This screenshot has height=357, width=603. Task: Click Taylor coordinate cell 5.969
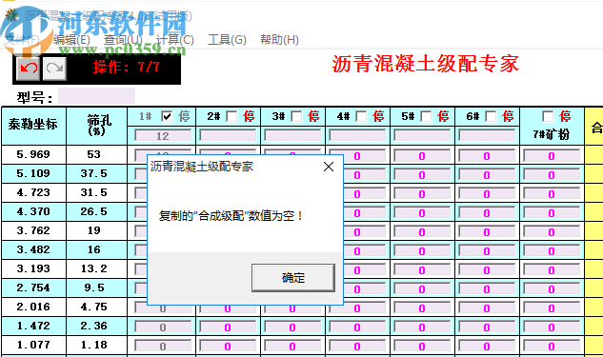tap(33, 154)
